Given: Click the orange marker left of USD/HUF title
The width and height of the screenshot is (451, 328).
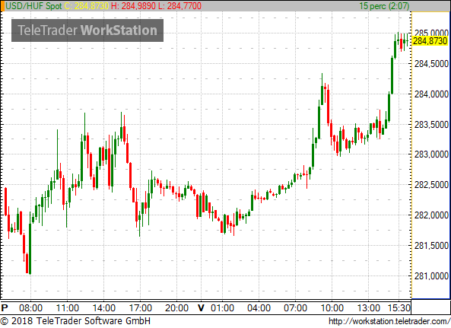Looking at the screenshot, I should (x=2, y=6).
